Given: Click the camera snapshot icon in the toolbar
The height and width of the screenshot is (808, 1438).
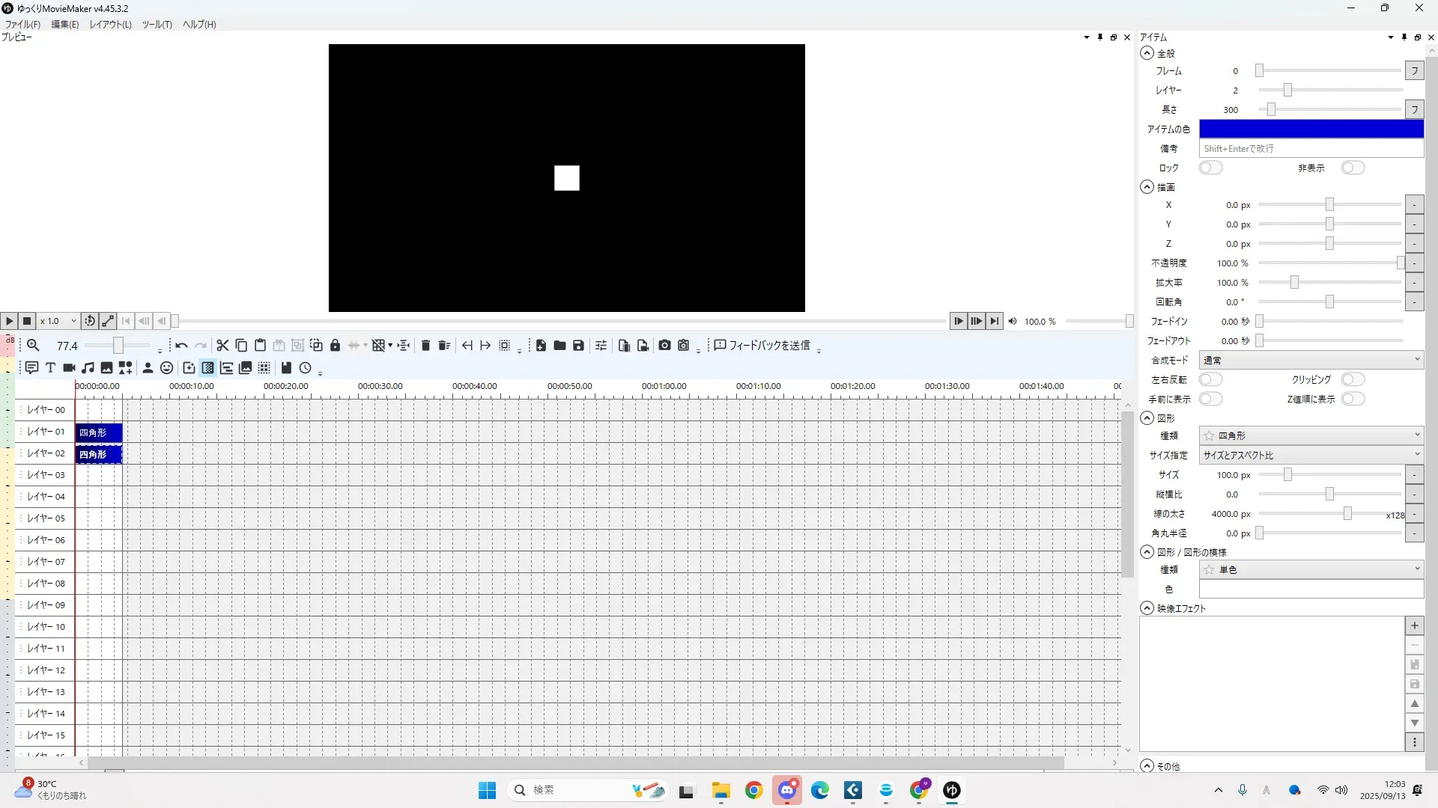Looking at the screenshot, I should click(x=664, y=345).
